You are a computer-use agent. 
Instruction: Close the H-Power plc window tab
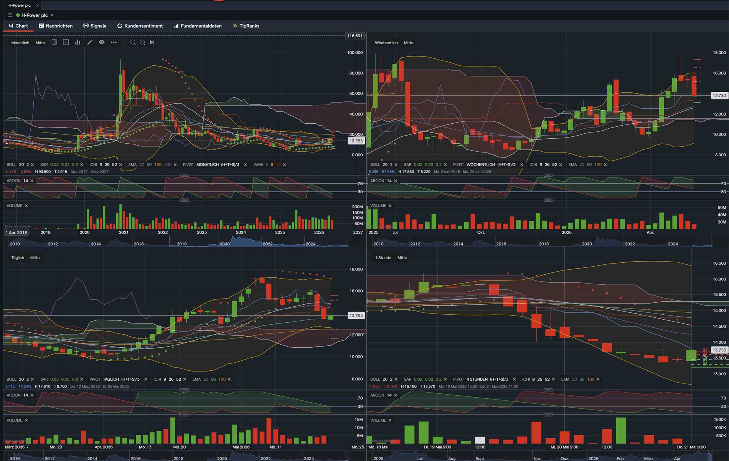click(x=37, y=5)
